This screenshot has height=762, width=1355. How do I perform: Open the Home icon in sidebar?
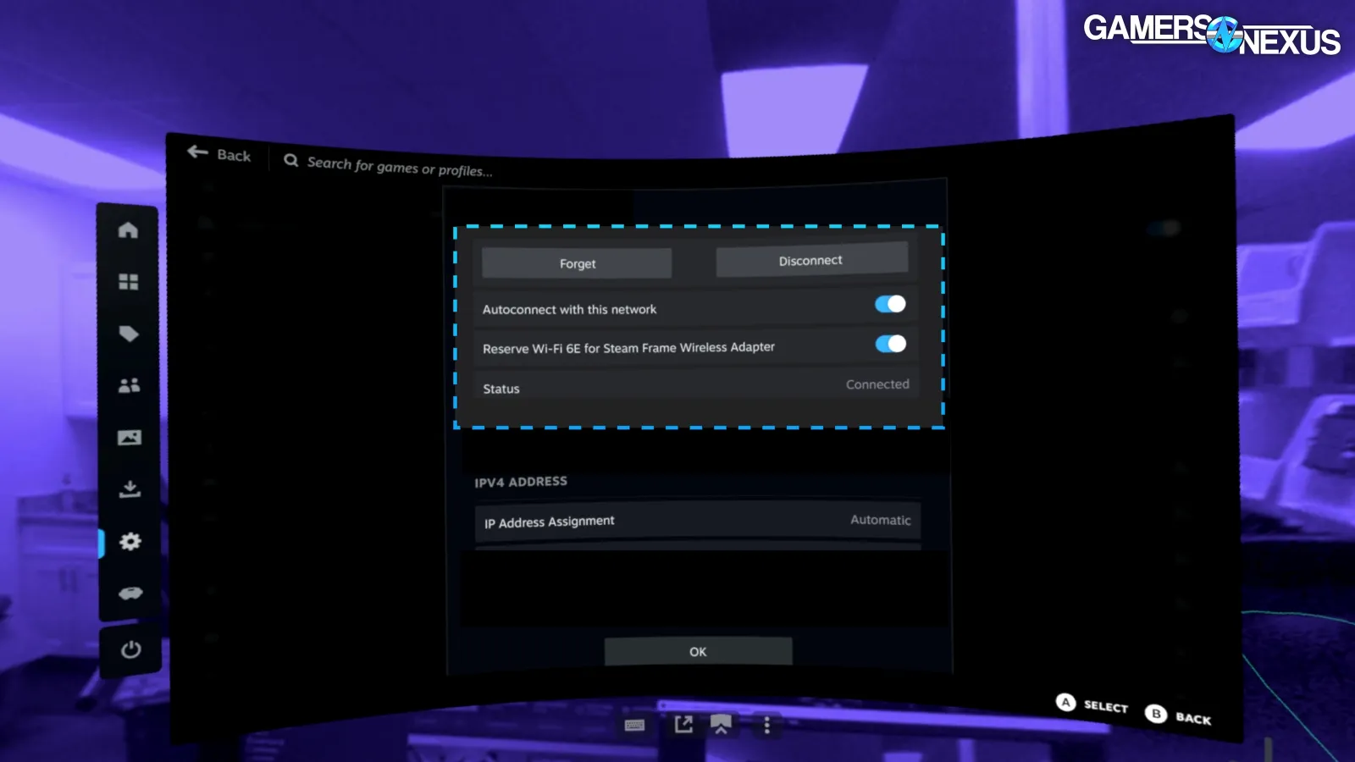coord(128,229)
